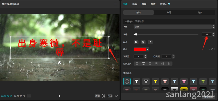This screenshot has width=218, height=101.
Task: Click the right-middle handle of text box
Action: click(x=109, y=47)
